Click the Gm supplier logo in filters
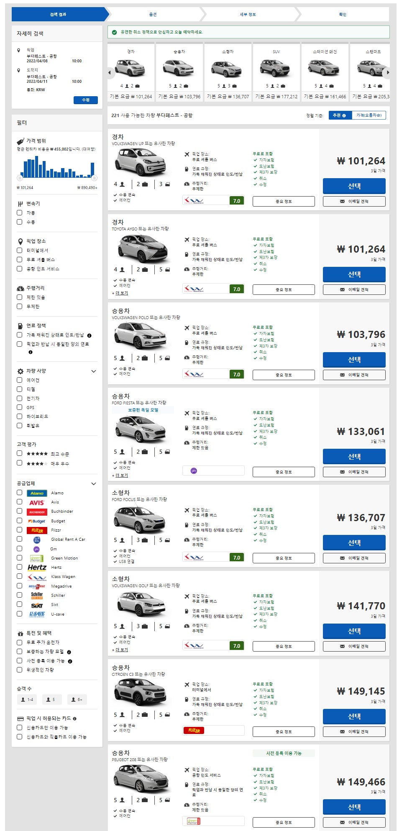Viewport: 407px width, 831px height. [37, 549]
